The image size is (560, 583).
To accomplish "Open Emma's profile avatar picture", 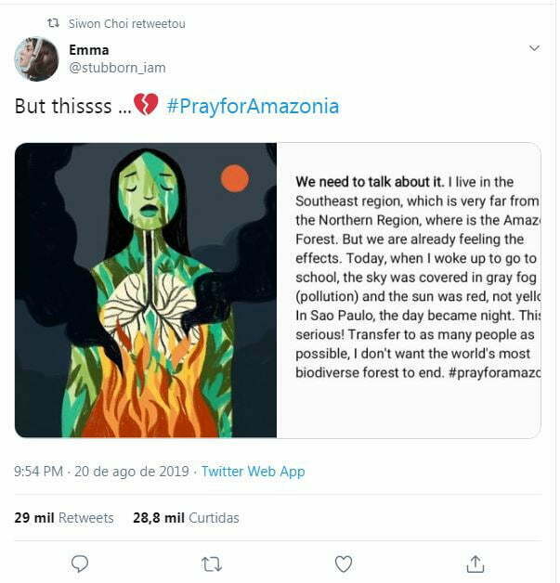I will 36,58.
